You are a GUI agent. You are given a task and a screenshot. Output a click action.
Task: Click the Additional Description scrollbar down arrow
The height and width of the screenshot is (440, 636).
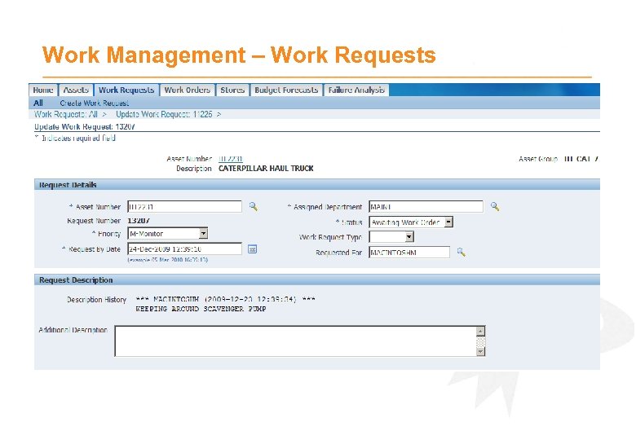point(480,352)
